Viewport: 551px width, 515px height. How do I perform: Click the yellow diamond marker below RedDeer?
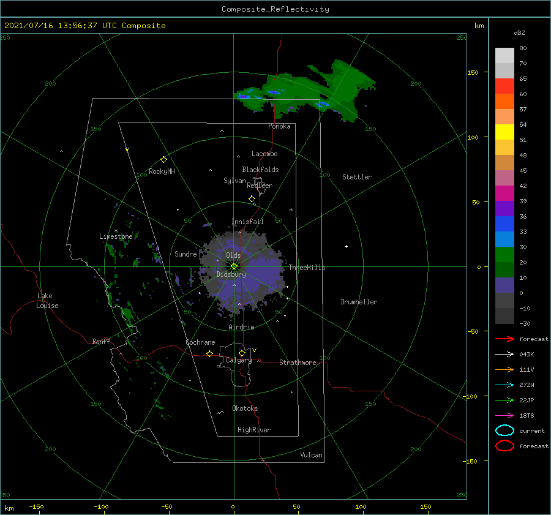[252, 199]
